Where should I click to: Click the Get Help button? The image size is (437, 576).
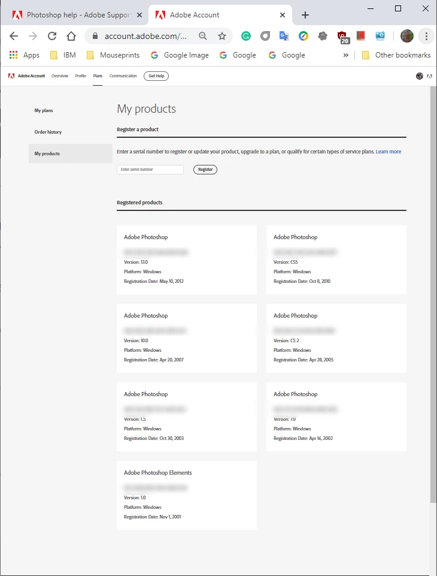coord(156,76)
